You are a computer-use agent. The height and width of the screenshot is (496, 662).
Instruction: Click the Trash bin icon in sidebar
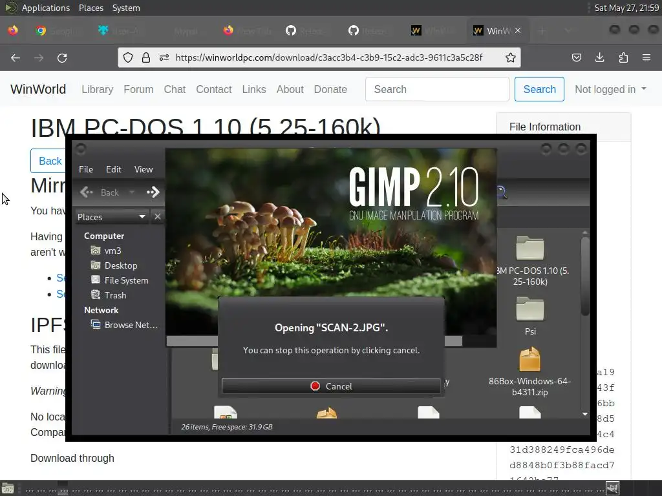[96, 294]
